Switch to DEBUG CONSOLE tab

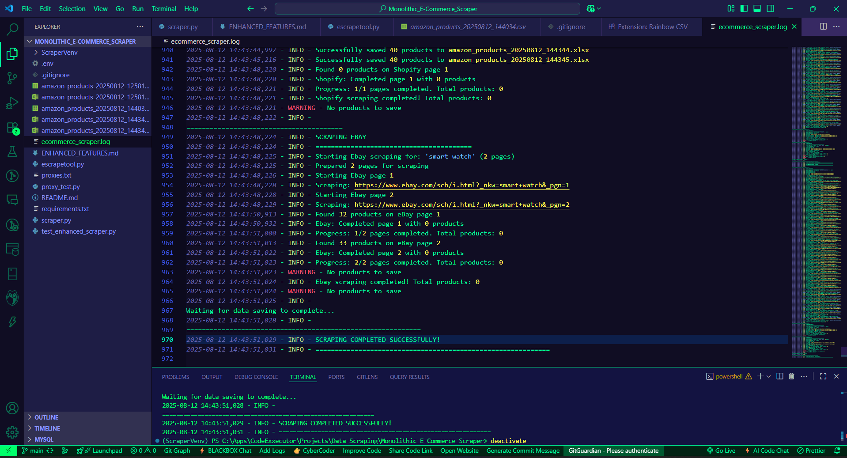tap(256, 377)
